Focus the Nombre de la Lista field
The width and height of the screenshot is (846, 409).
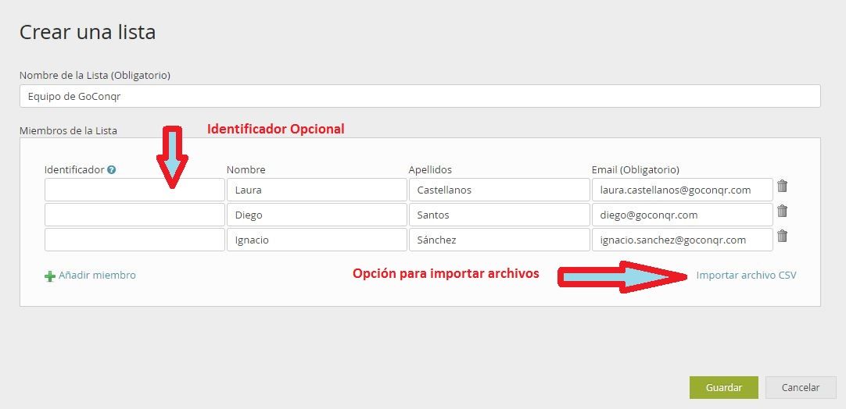tap(419, 96)
